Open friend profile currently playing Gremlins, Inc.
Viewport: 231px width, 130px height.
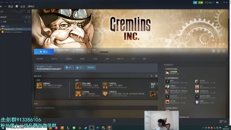click(173, 73)
